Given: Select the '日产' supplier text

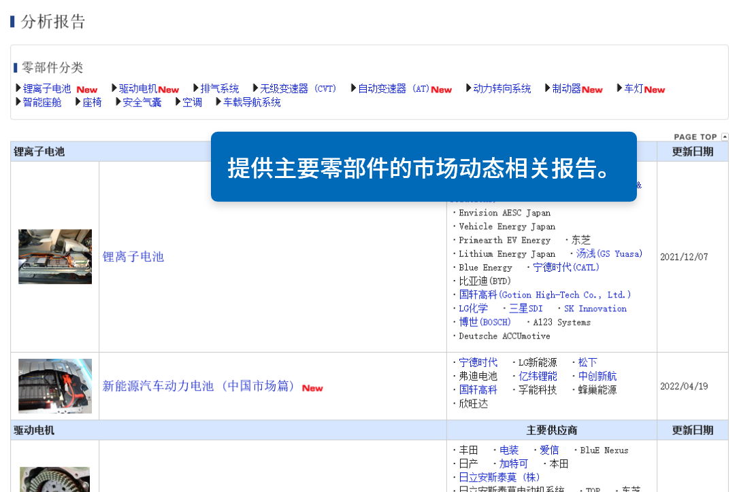Looking at the screenshot, I should (x=468, y=463).
